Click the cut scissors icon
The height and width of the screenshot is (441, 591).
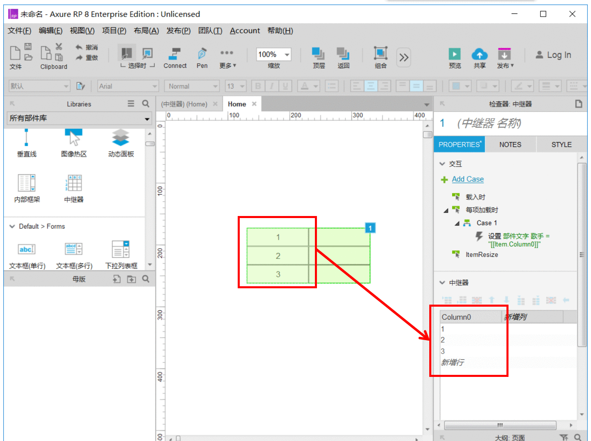point(59,47)
